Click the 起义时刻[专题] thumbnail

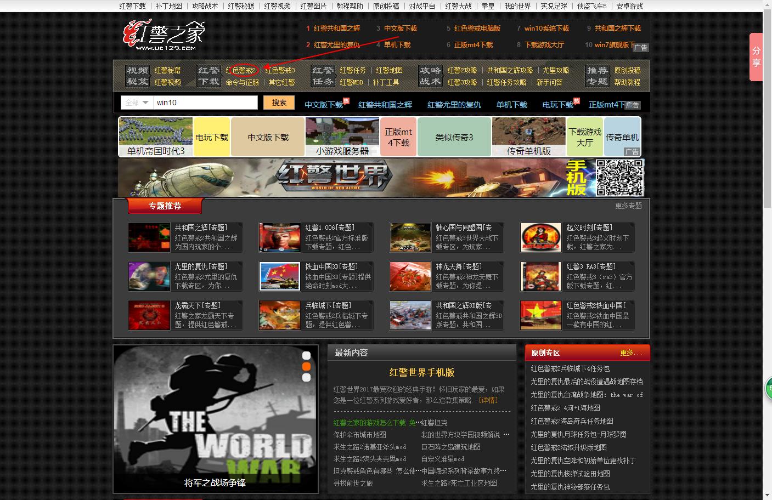coord(541,237)
